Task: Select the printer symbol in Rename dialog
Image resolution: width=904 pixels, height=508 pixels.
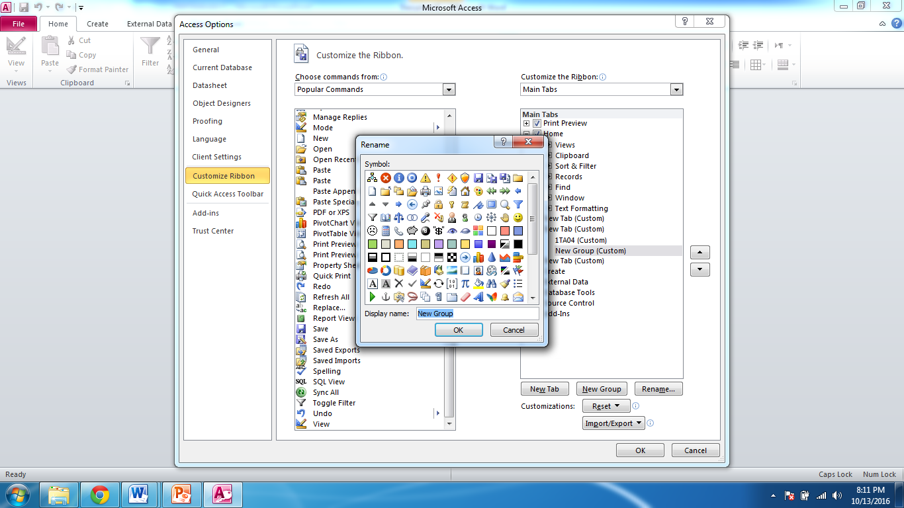Action: [x=425, y=191]
